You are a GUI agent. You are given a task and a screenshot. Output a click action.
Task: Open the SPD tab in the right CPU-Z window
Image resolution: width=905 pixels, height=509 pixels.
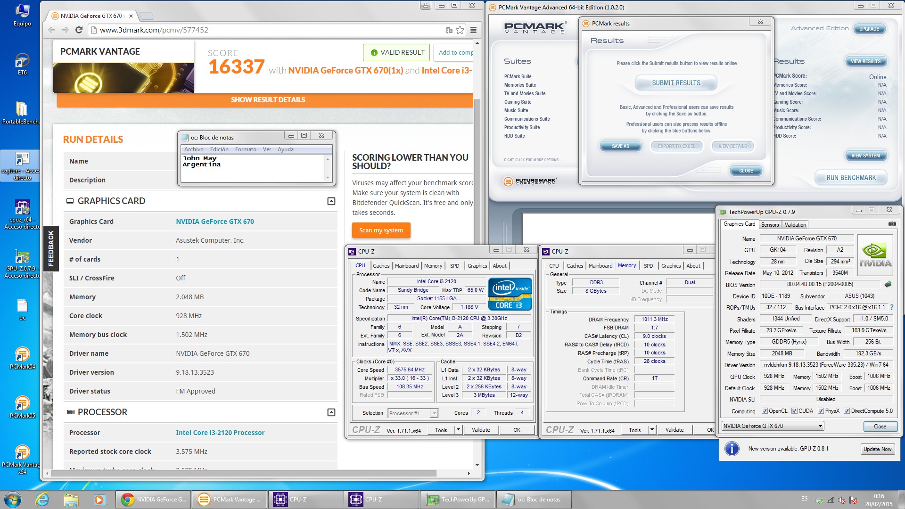coord(649,266)
